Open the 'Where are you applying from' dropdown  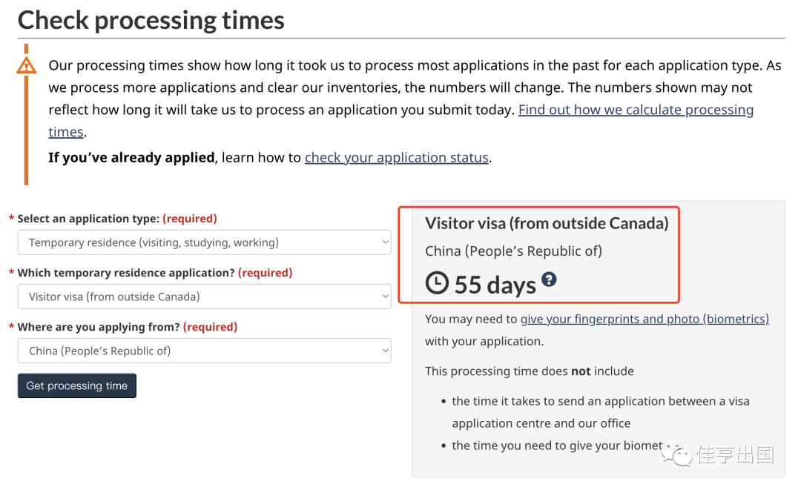click(205, 351)
